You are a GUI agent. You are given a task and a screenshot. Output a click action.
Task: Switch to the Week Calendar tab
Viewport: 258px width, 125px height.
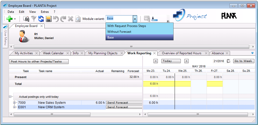(x=53, y=53)
